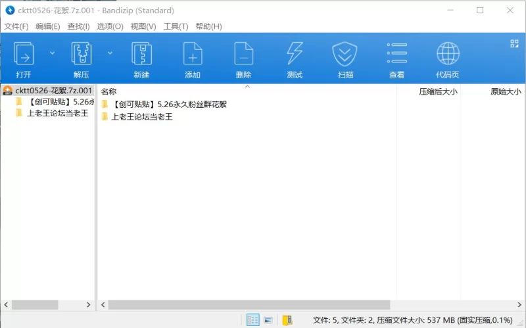Click folder icon beside 【创可贴贴】5.26永久粉丝群花絮 in list
The width and height of the screenshot is (526, 328).
[105, 105]
